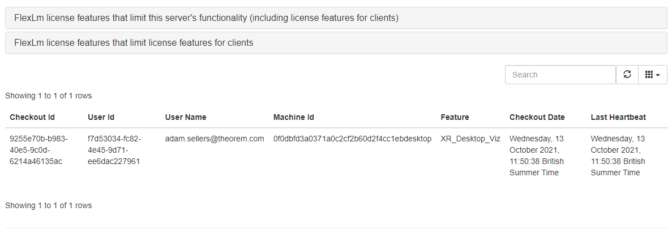Click the checkout ID starting with 9255e70b

tap(38, 150)
